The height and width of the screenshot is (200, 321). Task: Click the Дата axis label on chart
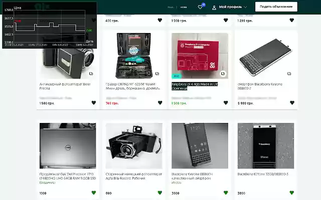90,41
